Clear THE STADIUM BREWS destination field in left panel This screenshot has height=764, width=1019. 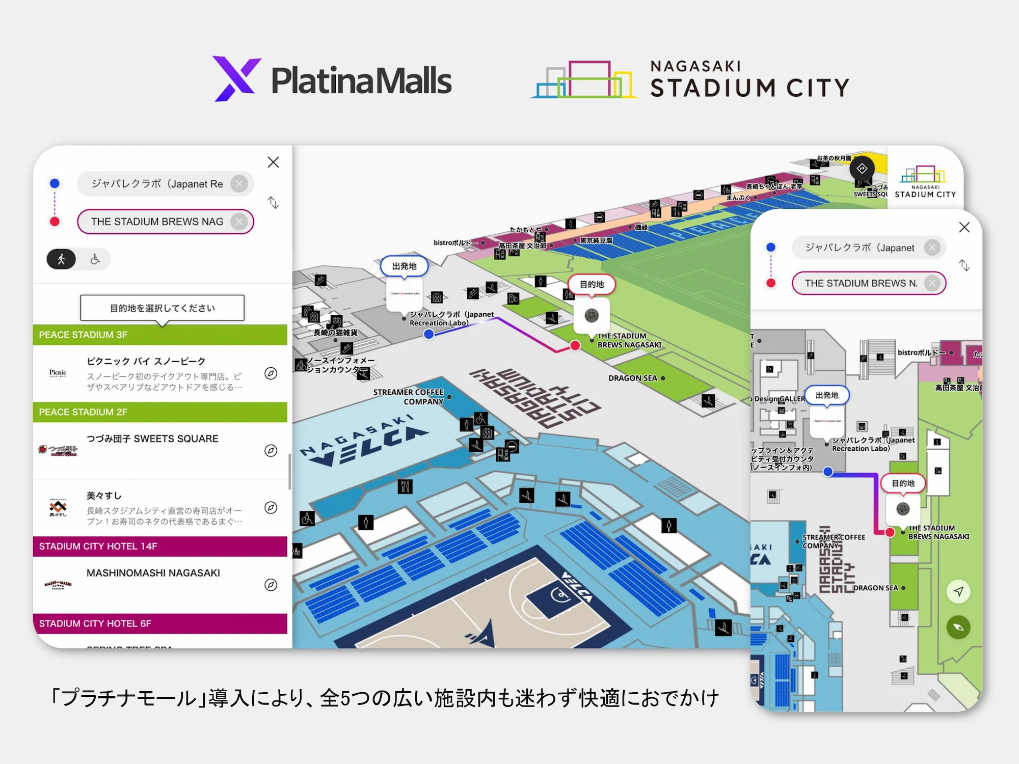[x=239, y=222]
